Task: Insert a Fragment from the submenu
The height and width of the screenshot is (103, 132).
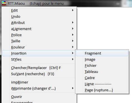Action: coord(102,53)
